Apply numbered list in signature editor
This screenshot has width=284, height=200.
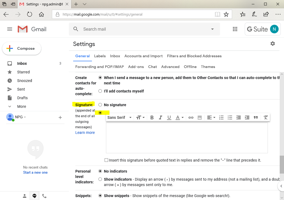pyautogui.click(x=221, y=117)
